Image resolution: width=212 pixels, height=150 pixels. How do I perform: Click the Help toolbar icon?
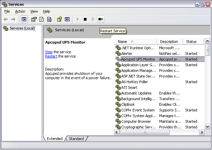(x=59, y=19)
